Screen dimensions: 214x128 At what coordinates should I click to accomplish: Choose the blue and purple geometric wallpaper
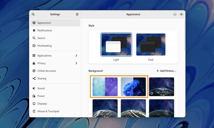[x=105, y=87]
